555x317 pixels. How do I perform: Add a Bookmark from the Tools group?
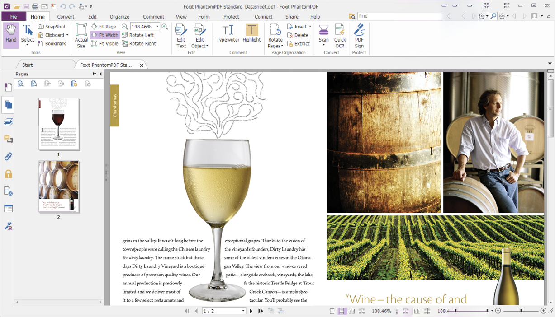(52, 44)
